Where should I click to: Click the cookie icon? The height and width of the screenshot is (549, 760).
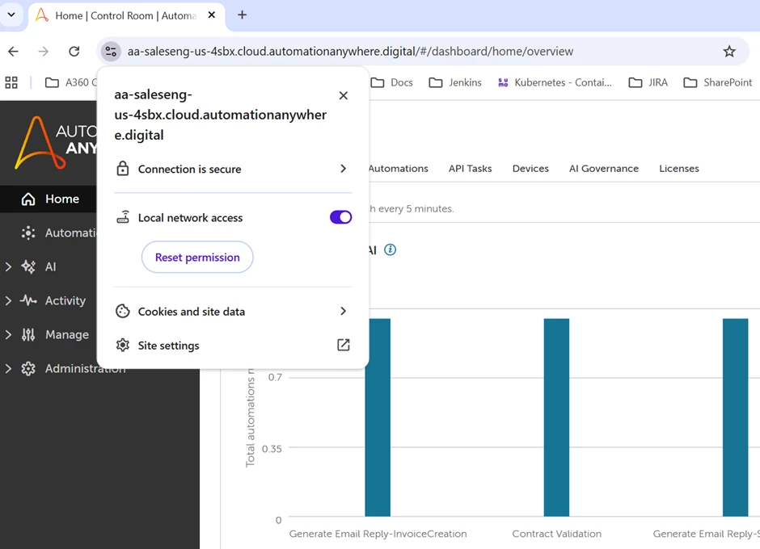pyautogui.click(x=123, y=311)
